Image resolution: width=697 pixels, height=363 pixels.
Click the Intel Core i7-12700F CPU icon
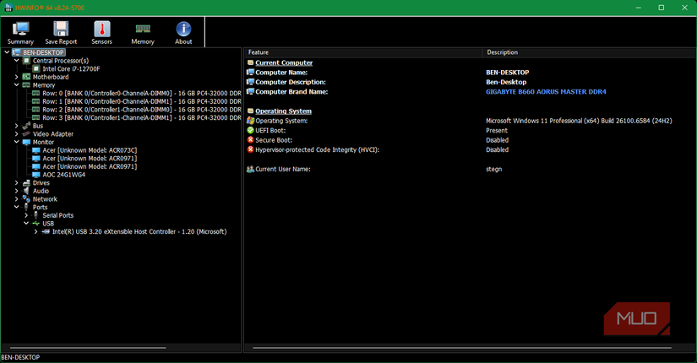(x=36, y=69)
